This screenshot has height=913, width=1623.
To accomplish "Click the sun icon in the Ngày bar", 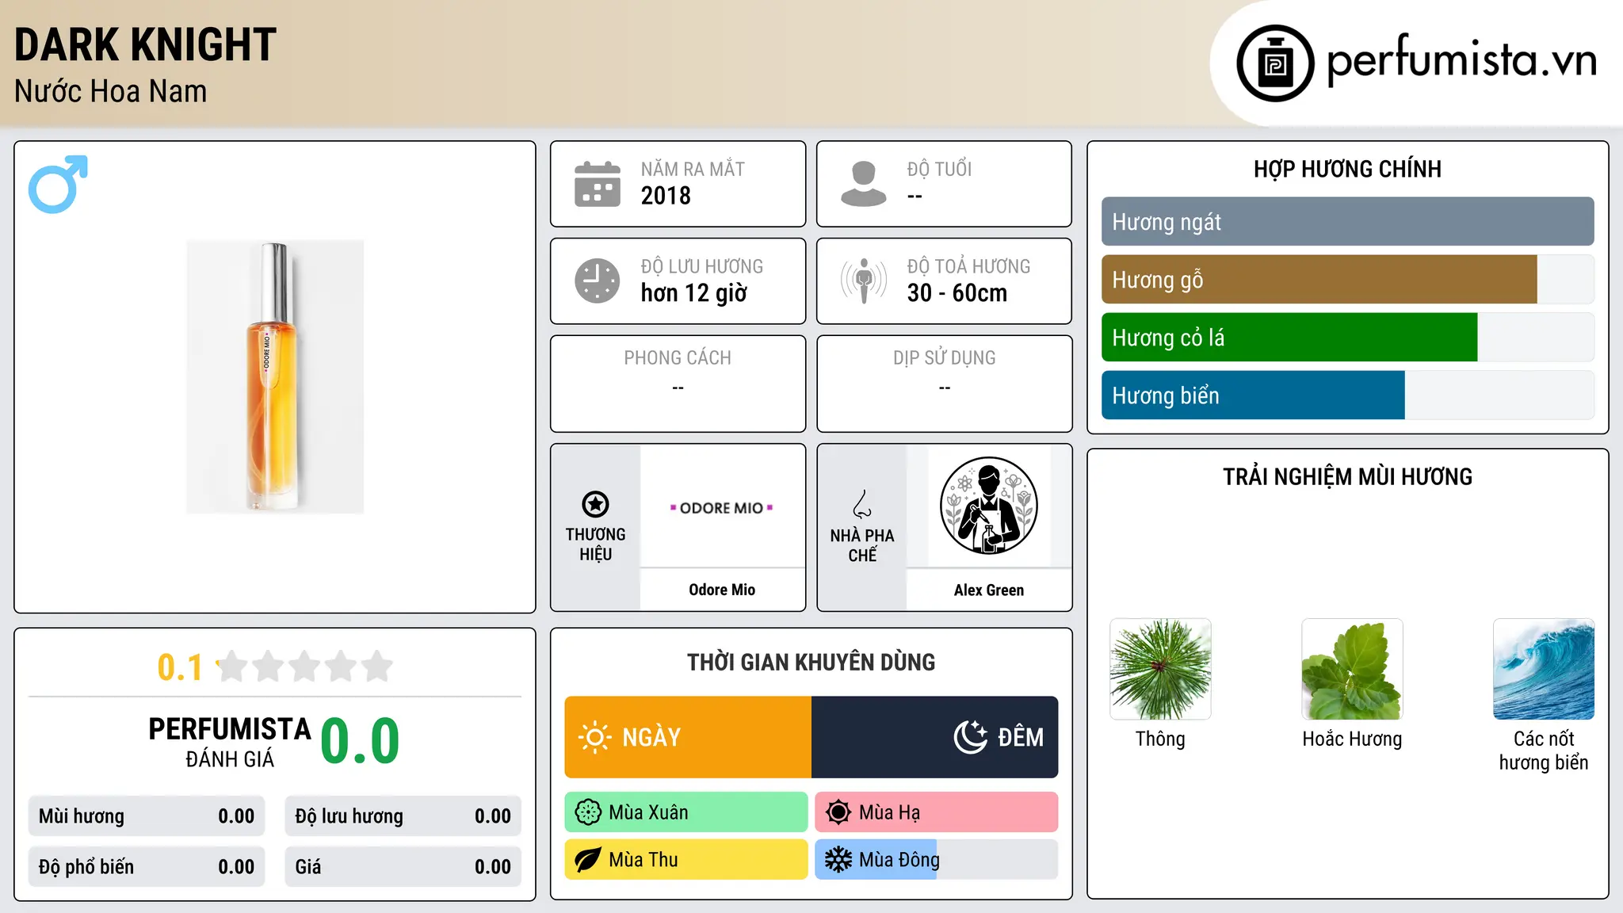I will pos(594,737).
